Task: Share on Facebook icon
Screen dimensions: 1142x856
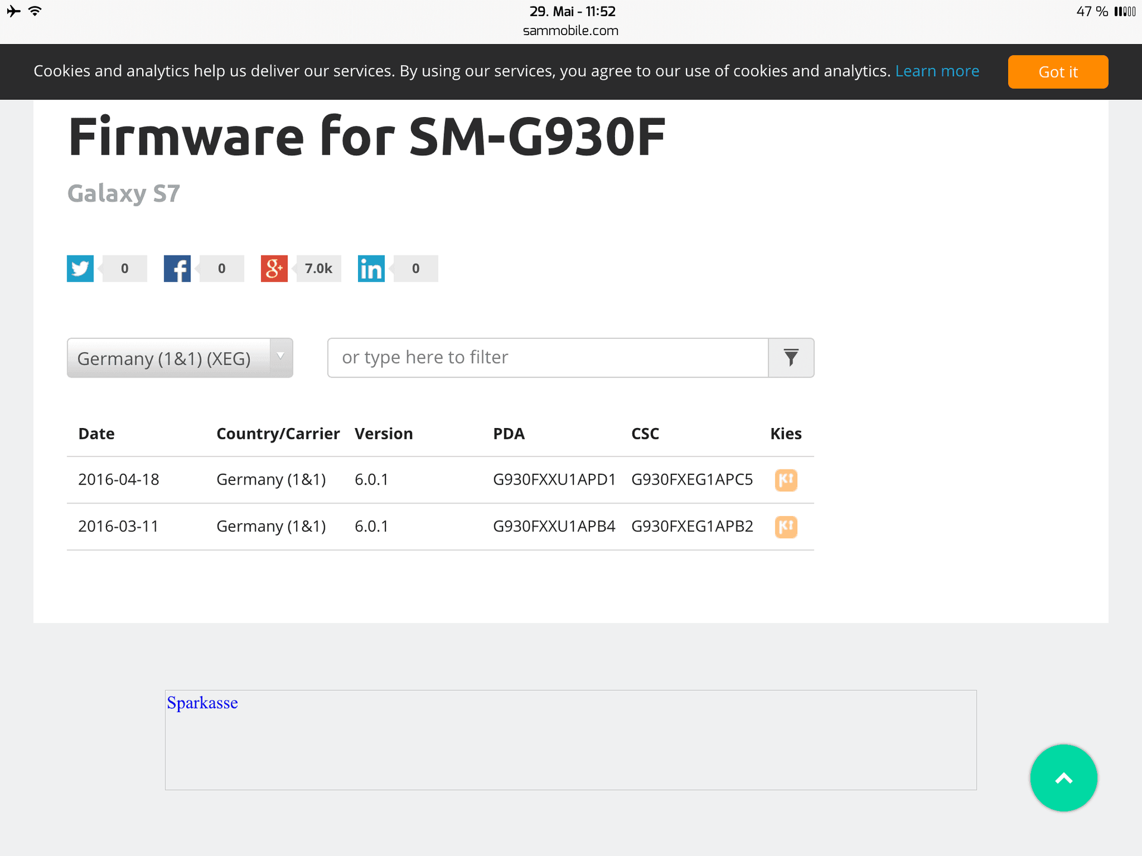Action: pyautogui.click(x=177, y=269)
